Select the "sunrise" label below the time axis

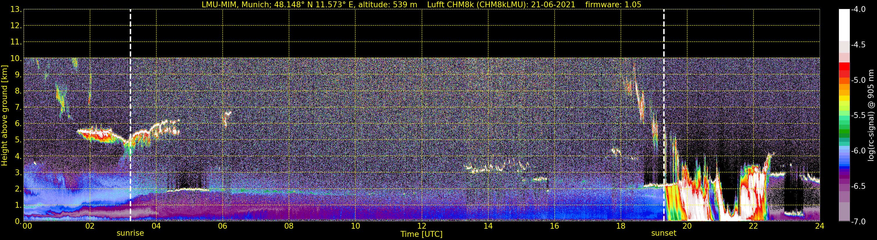pyautogui.click(x=130, y=233)
